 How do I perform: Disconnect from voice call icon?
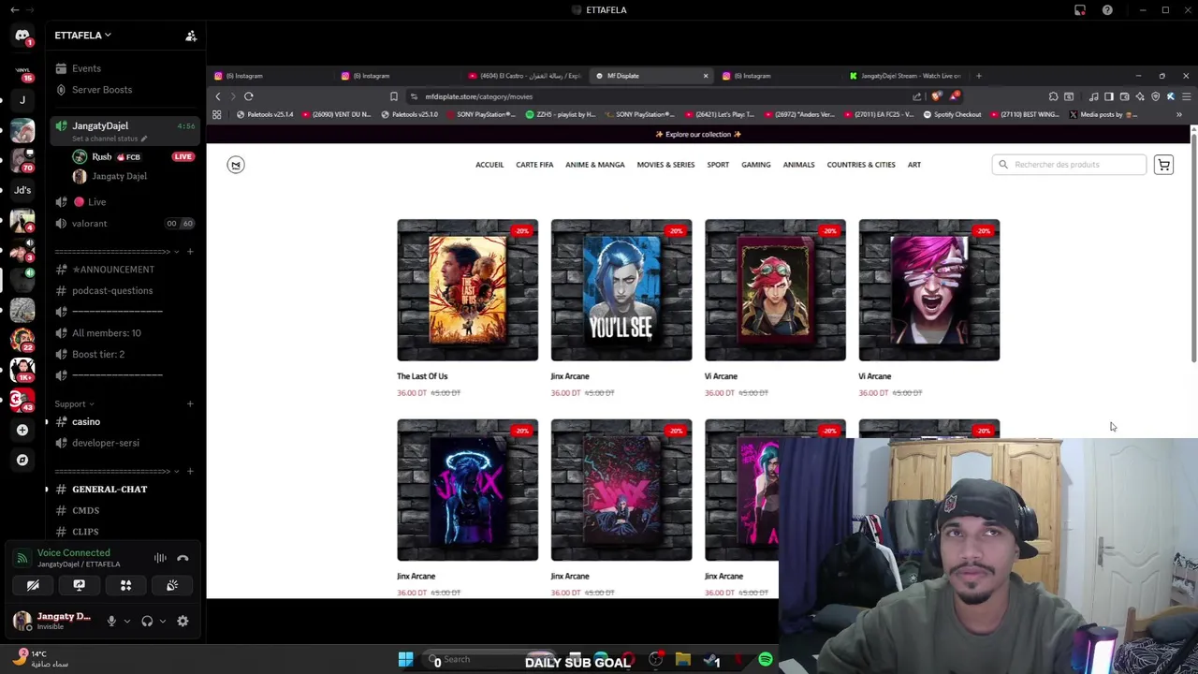coord(183,558)
